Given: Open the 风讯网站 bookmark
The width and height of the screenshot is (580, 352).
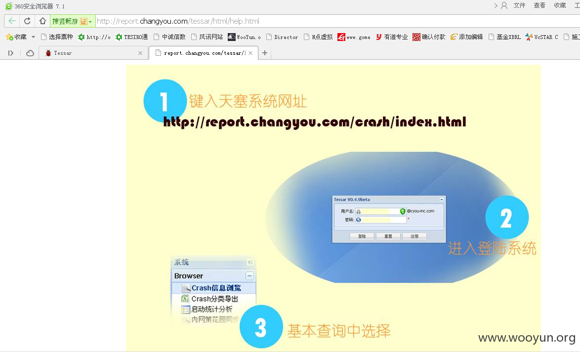Looking at the screenshot, I should point(207,37).
